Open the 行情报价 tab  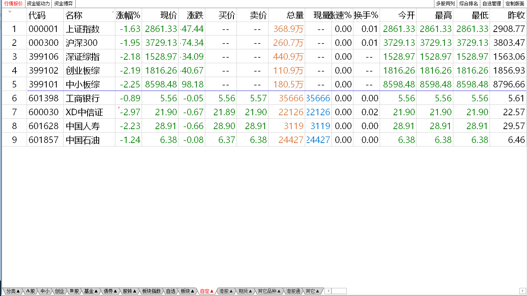[x=13, y=4]
